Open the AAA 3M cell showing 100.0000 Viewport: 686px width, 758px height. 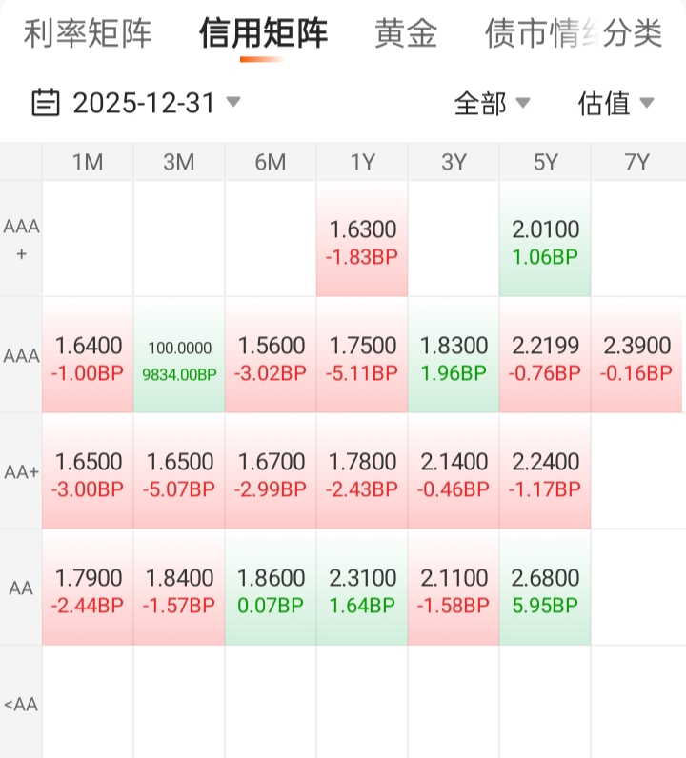(x=179, y=357)
